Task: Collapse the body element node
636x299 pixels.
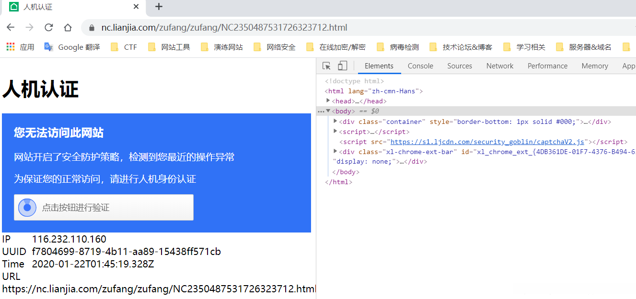Action: [329, 111]
